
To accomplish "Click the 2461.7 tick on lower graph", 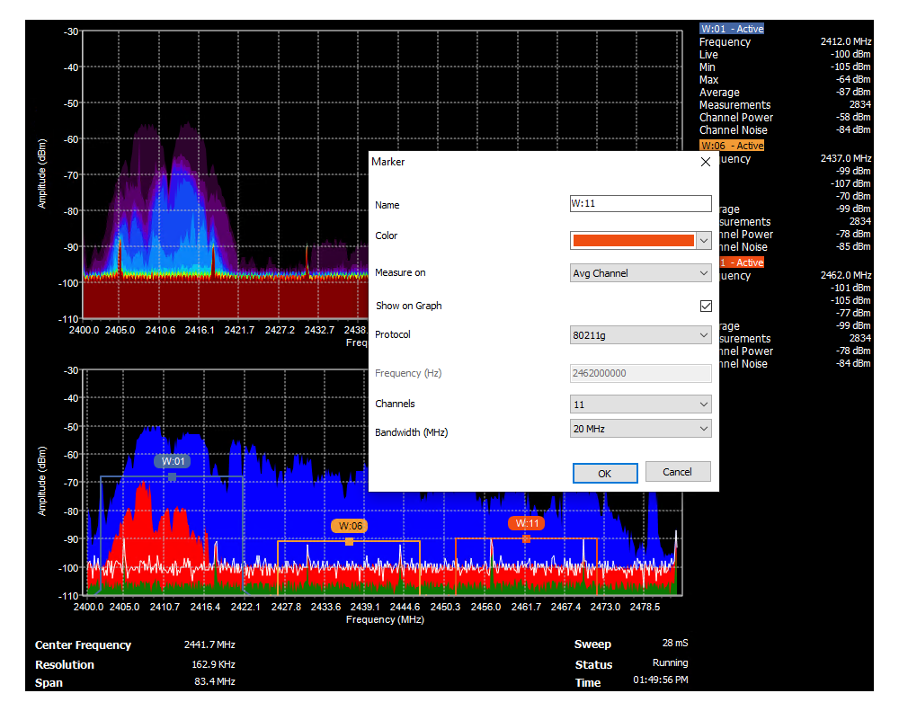I will click(x=526, y=607).
